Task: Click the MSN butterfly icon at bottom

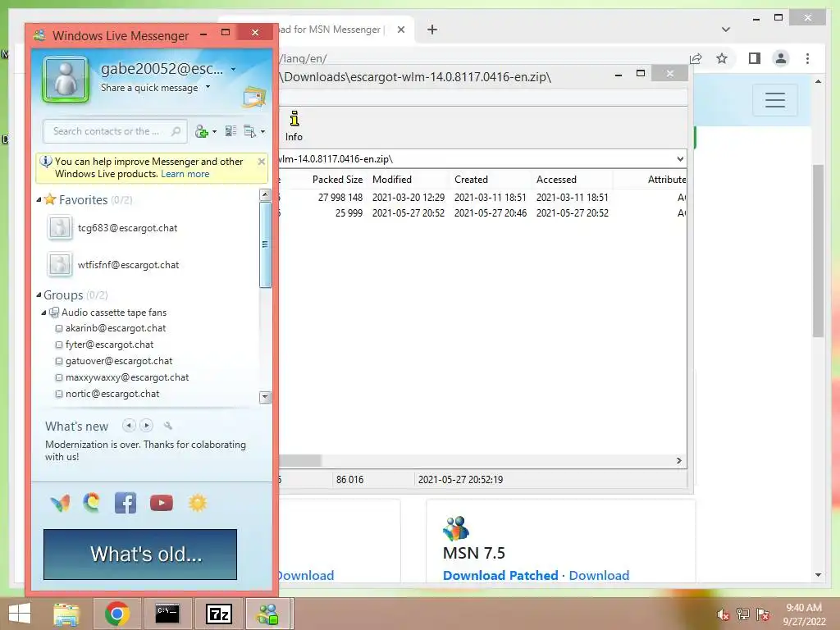Action: [x=60, y=503]
